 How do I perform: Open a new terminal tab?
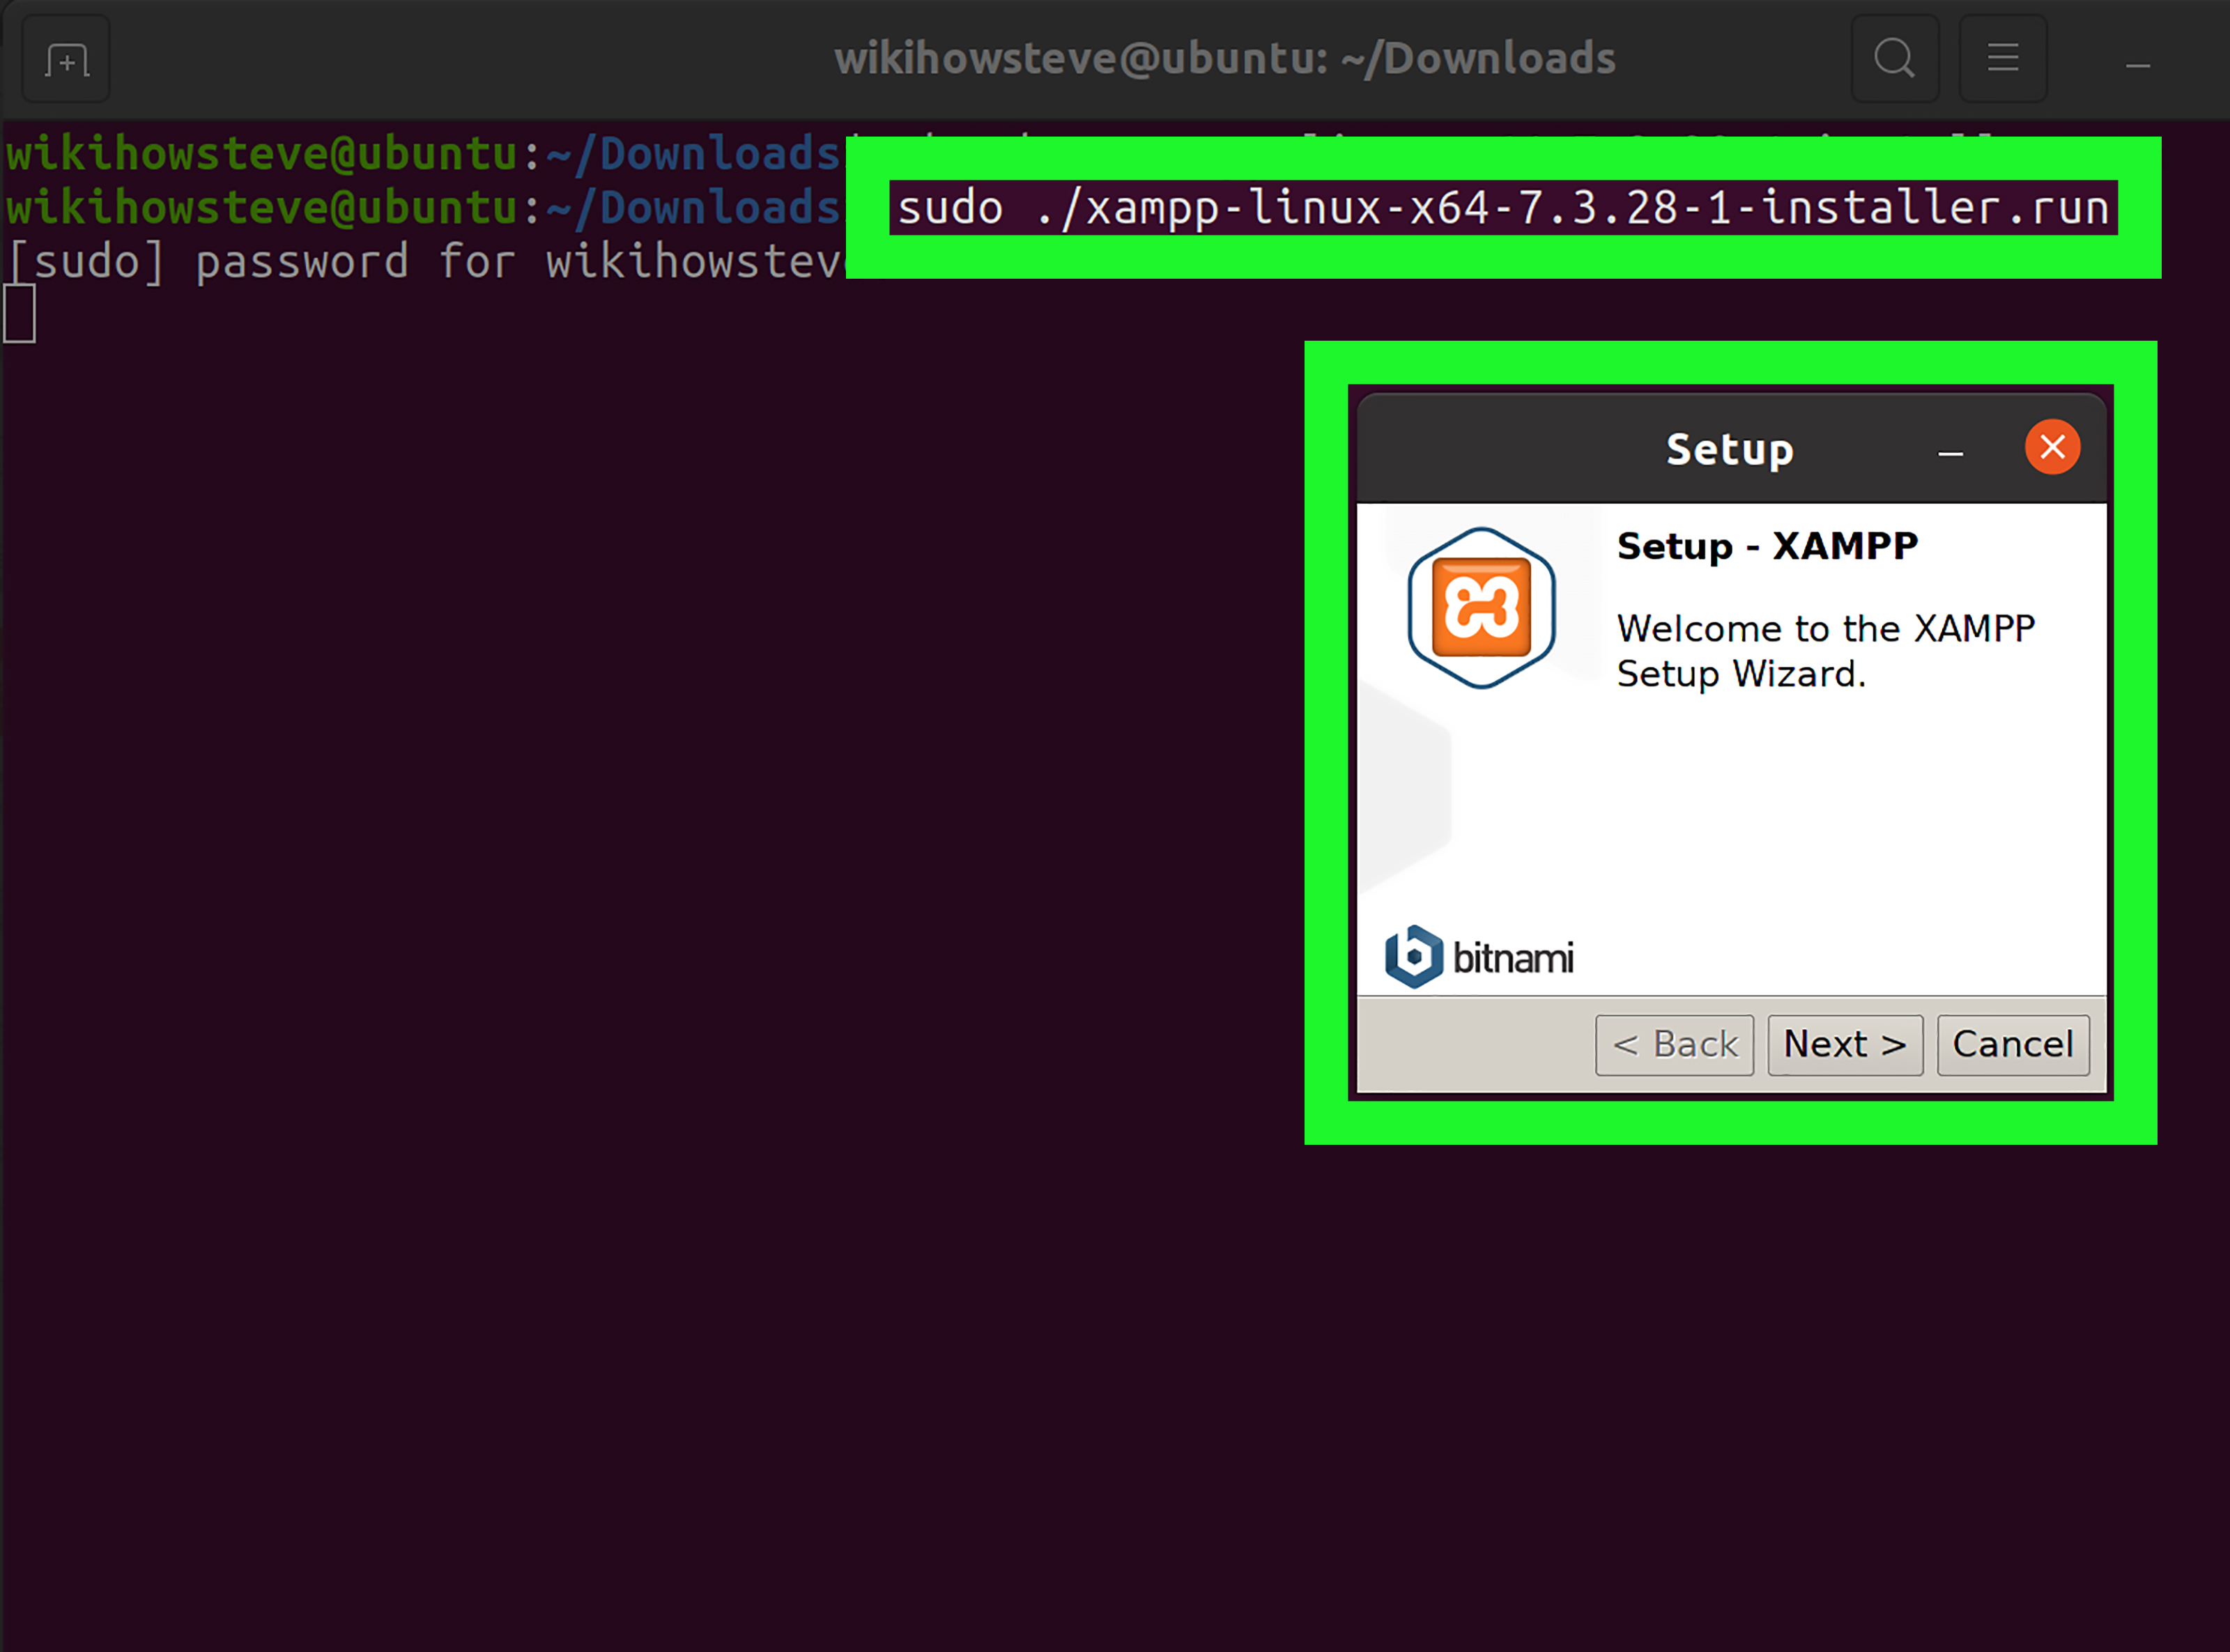pyautogui.click(x=66, y=59)
